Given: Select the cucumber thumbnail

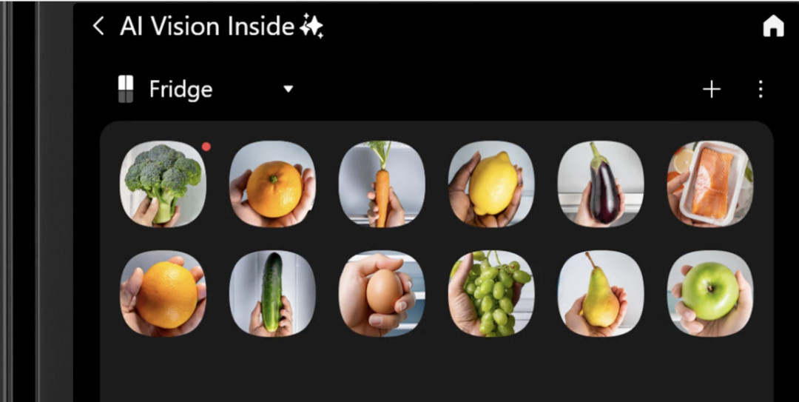Looking at the screenshot, I should coord(272,293).
